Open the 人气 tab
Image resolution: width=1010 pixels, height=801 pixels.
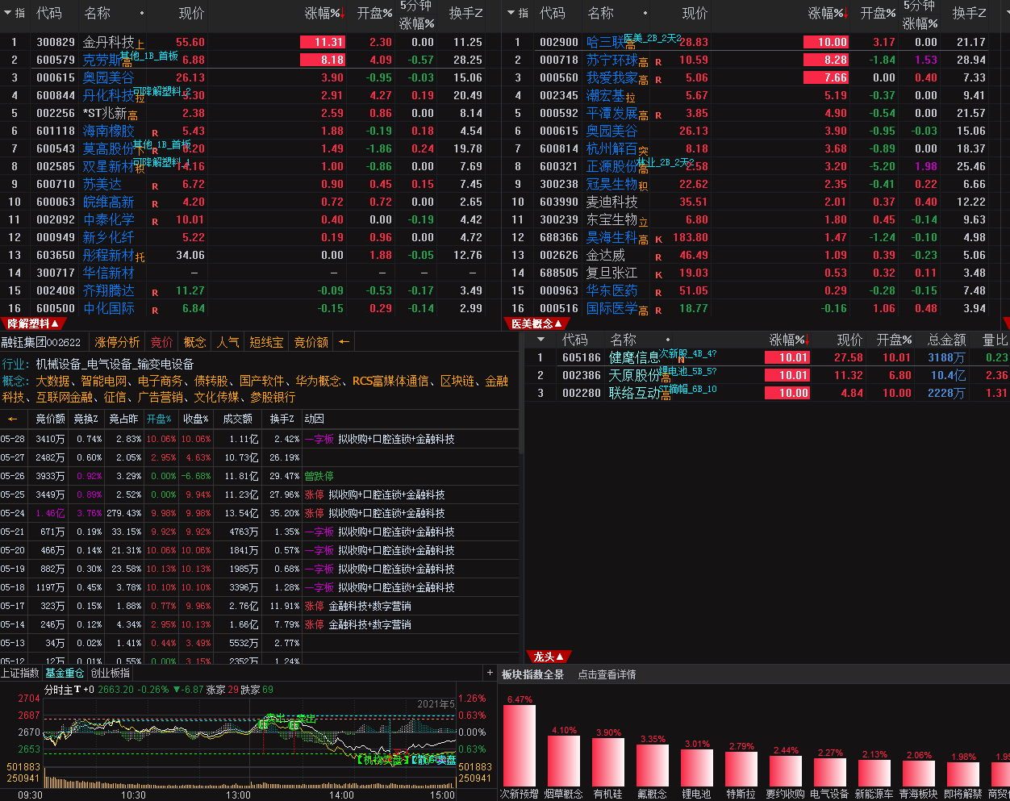coord(227,342)
